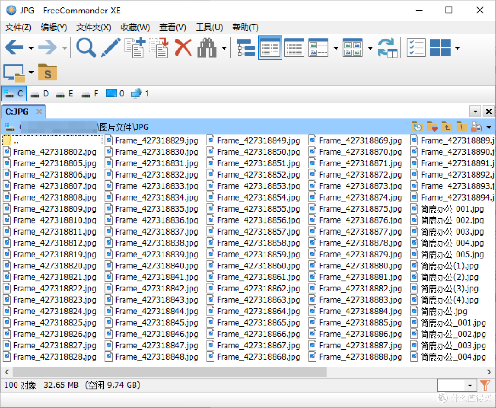Expand the thumbnails size dropdown arrow
Image resolution: width=496 pixels, height=408 pixels.
coord(370,48)
